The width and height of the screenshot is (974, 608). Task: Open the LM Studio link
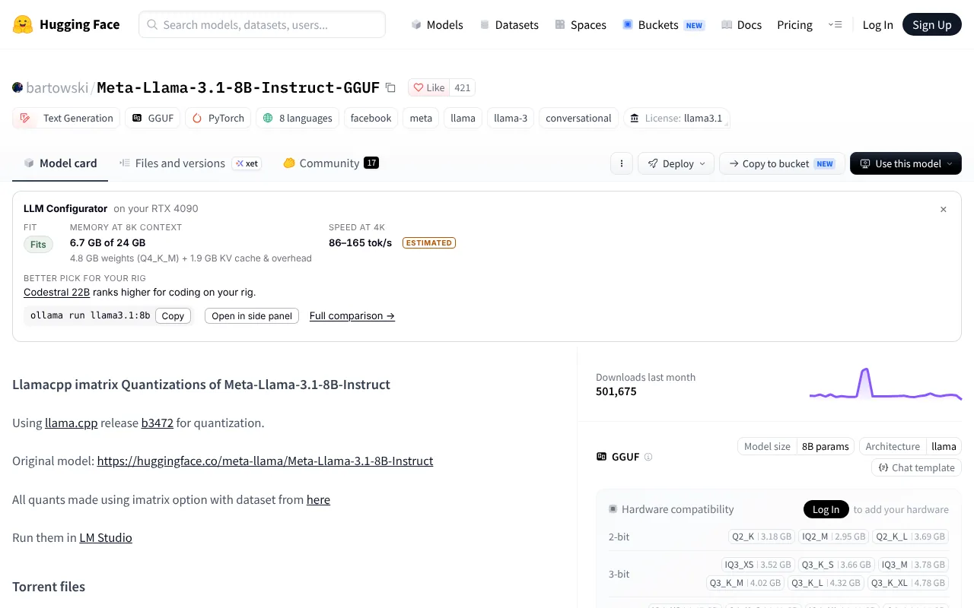[106, 537]
